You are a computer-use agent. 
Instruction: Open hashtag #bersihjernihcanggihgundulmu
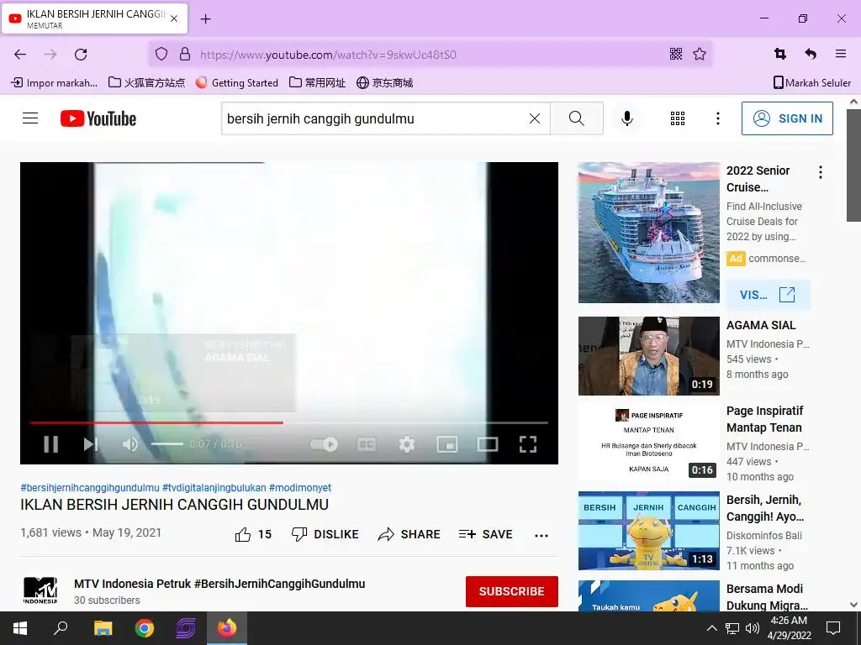tap(90, 488)
